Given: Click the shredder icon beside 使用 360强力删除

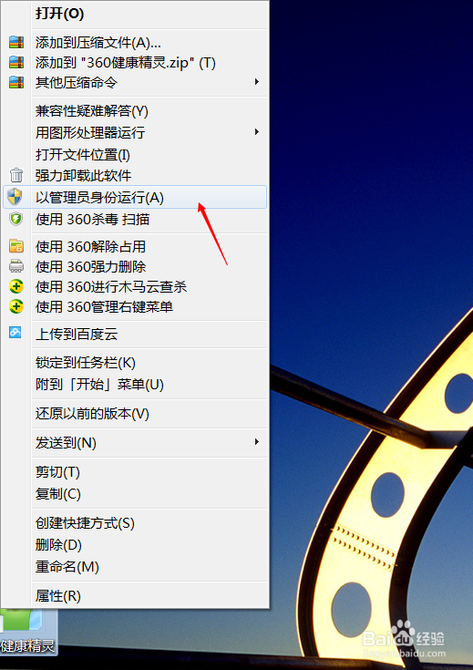Looking at the screenshot, I should [x=16, y=266].
